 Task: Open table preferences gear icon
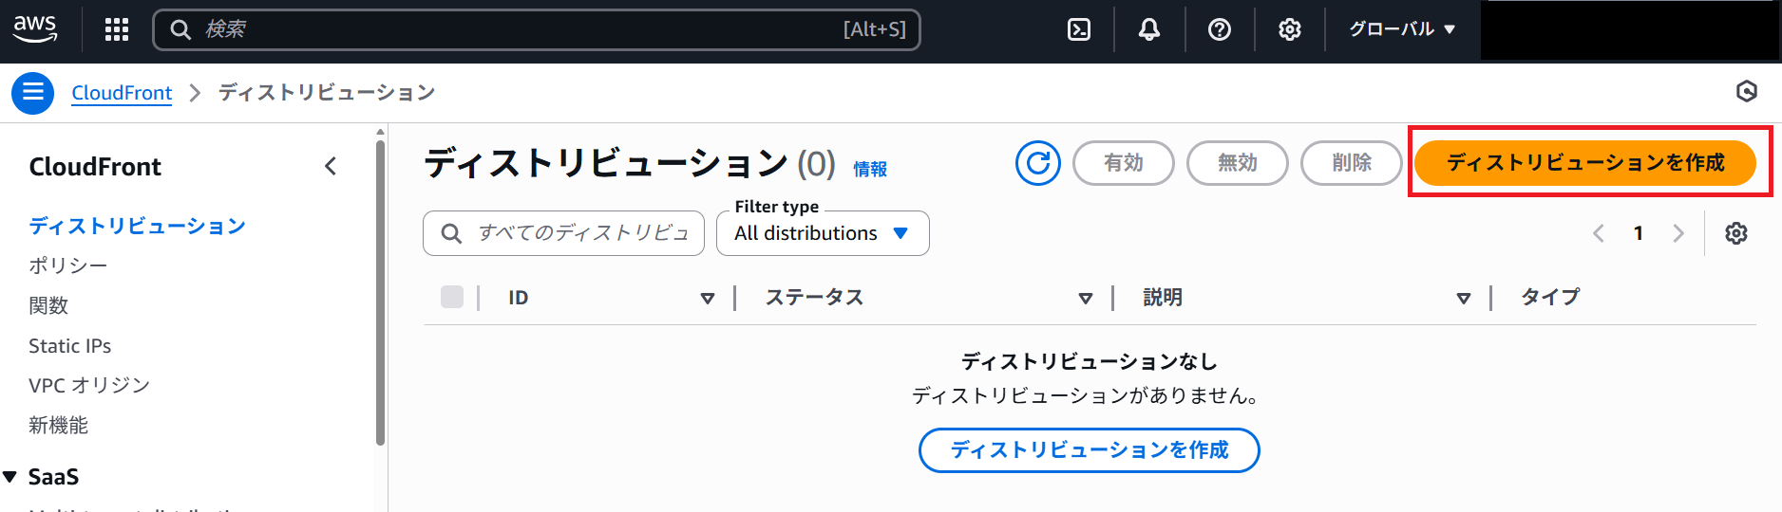click(1735, 233)
